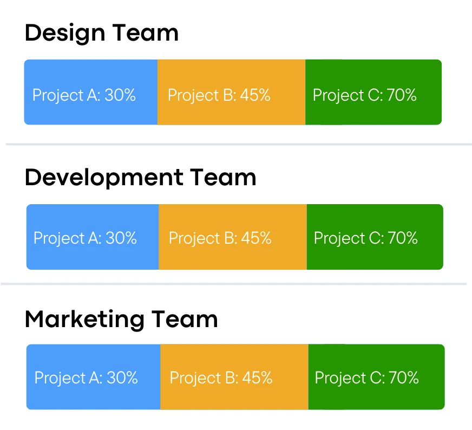Click "Project B: 45%" label in Marketing Team bar

point(221,378)
